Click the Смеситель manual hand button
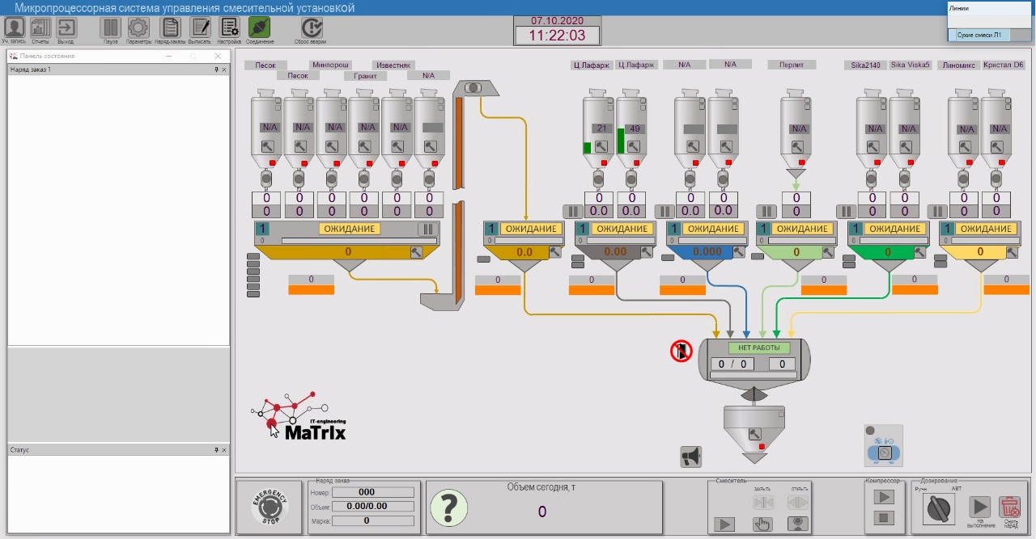 pos(762,524)
